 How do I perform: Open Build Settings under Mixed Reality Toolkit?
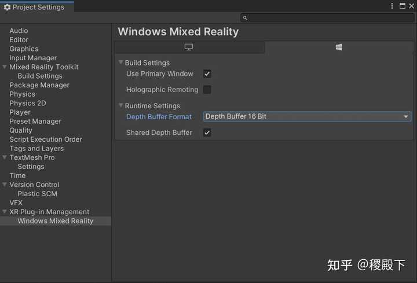pos(40,76)
